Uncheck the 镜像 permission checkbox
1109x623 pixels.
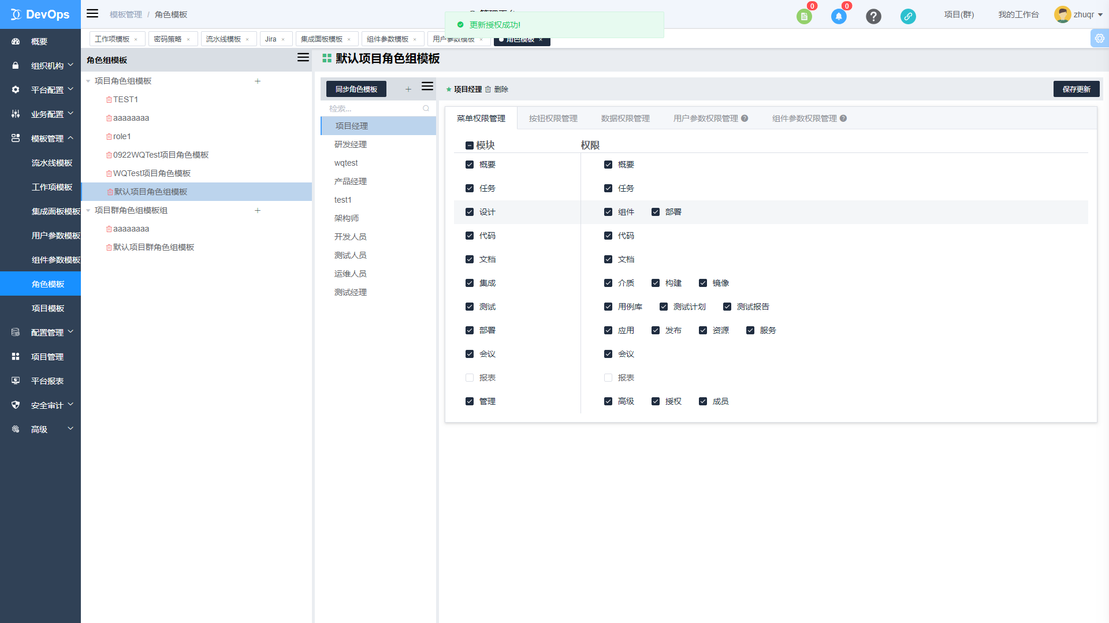703,283
